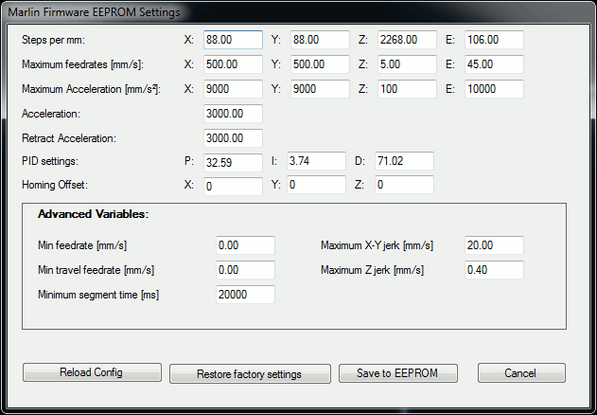This screenshot has width=597, height=415.
Task: Select Maximum Acceleration Y field
Action: pos(320,89)
